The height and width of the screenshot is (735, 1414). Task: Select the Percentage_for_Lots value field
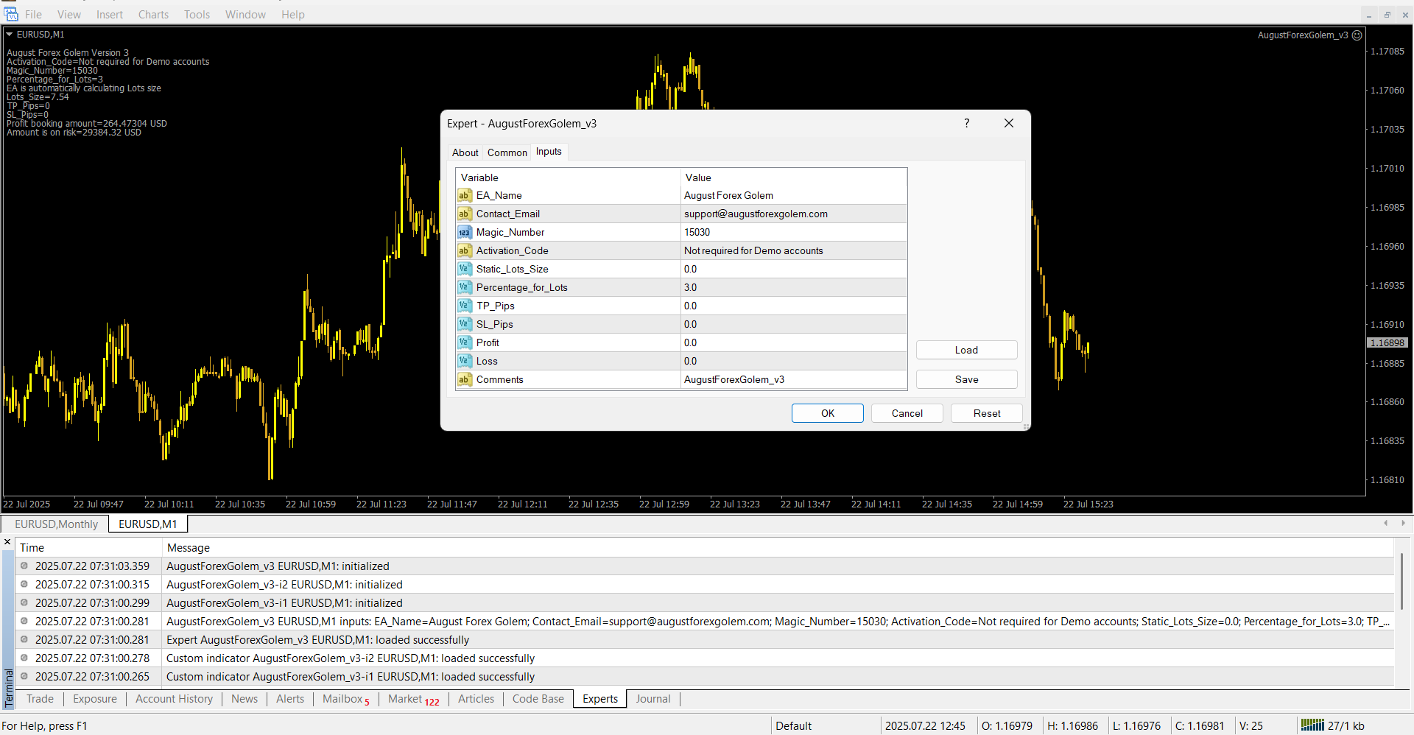(793, 287)
